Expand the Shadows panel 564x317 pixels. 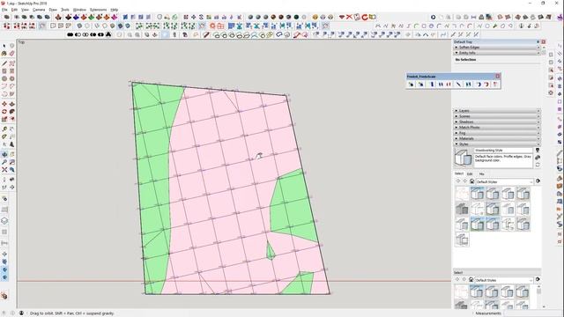click(497, 122)
